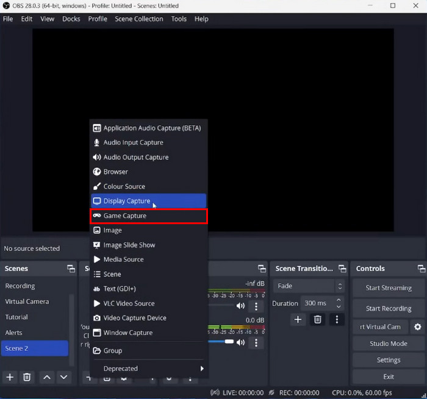Mute the 0.0 dB audio channel
427x399 pixels.
click(x=240, y=342)
